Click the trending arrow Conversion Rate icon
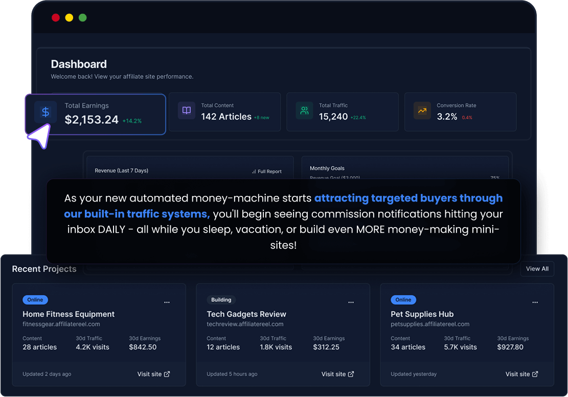The image size is (568, 397). click(422, 111)
